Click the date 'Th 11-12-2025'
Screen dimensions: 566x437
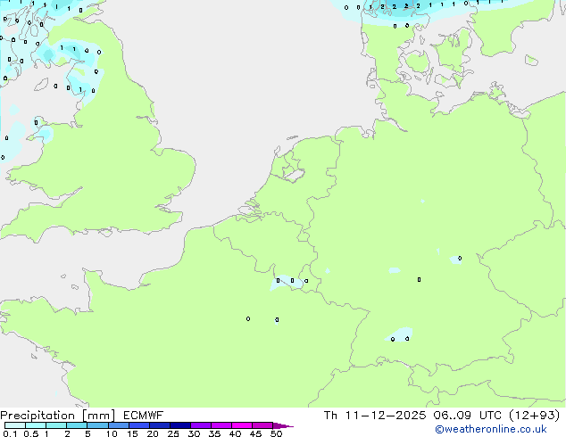tap(375, 416)
